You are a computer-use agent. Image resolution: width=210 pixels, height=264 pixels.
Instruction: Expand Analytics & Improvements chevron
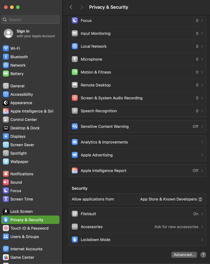coord(202,142)
